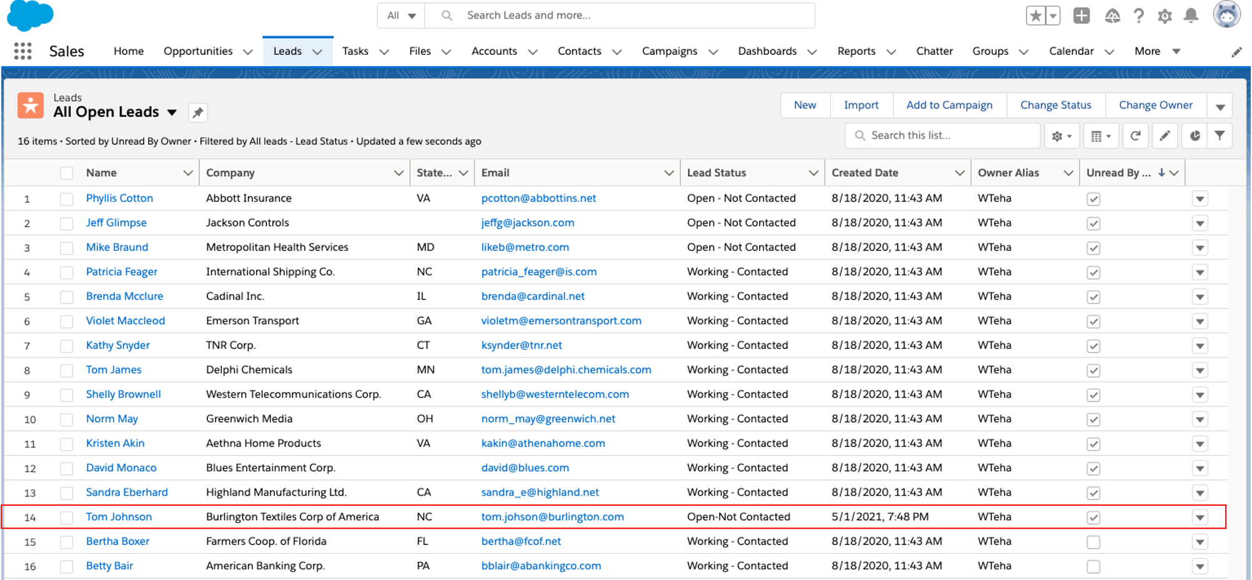Click the New lead button
The width and height of the screenshot is (1252, 580).
point(805,106)
